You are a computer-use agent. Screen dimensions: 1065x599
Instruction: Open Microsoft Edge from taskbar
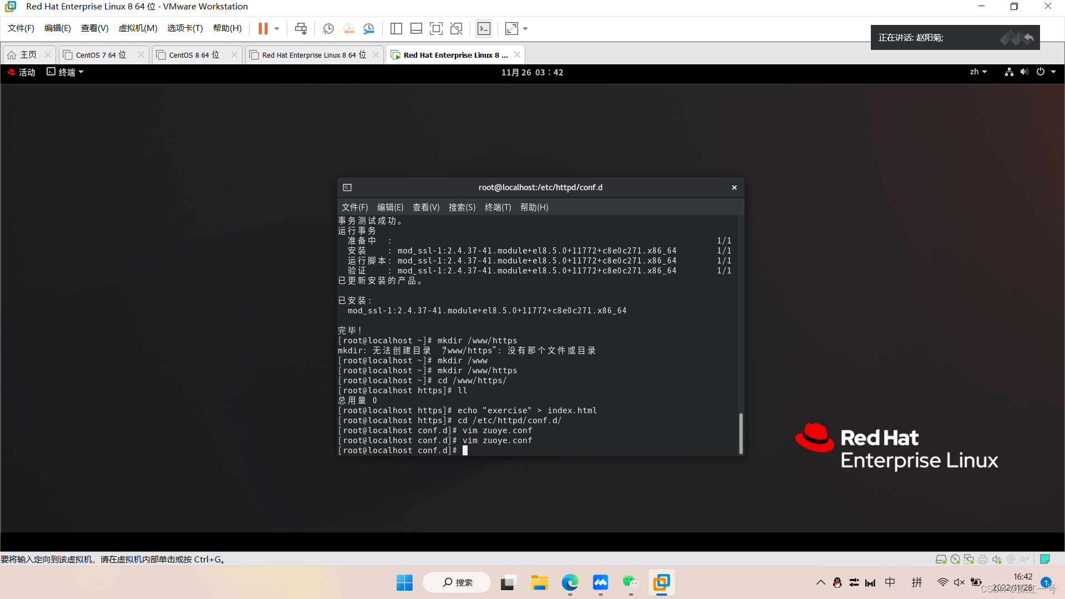[570, 582]
